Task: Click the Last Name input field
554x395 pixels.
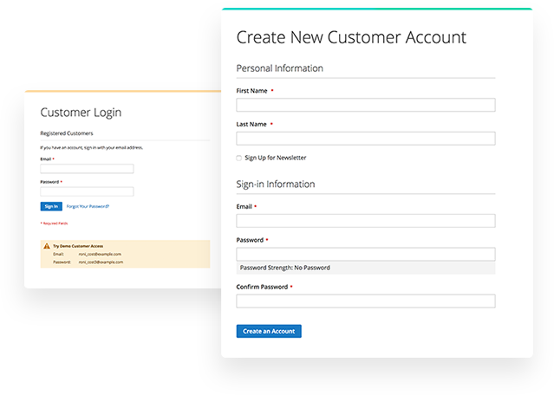Action: 366,139
